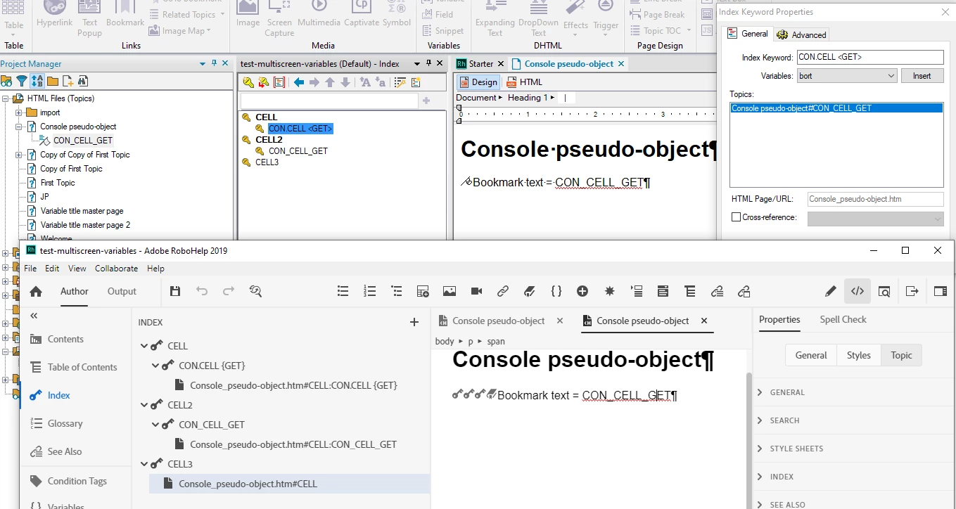Image resolution: width=956 pixels, height=509 pixels.
Task: Close the first Console pseudo-object tab
Action: 560,321
